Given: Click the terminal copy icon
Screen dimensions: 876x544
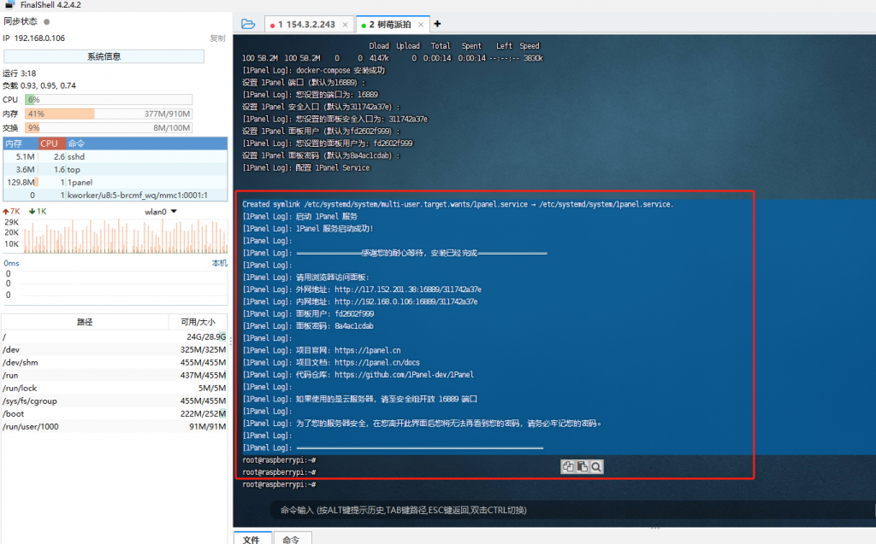Looking at the screenshot, I should tap(568, 466).
